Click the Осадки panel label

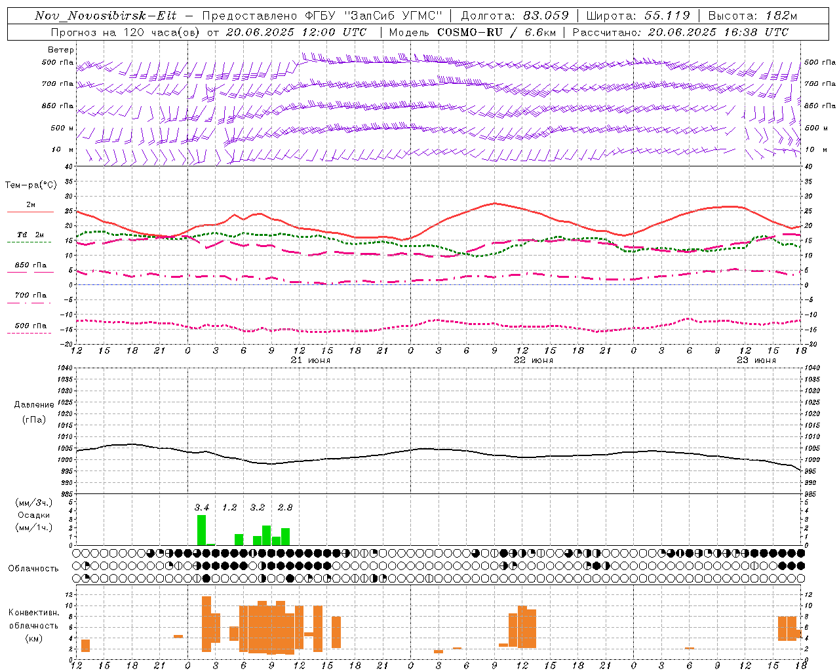coord(33,515)
